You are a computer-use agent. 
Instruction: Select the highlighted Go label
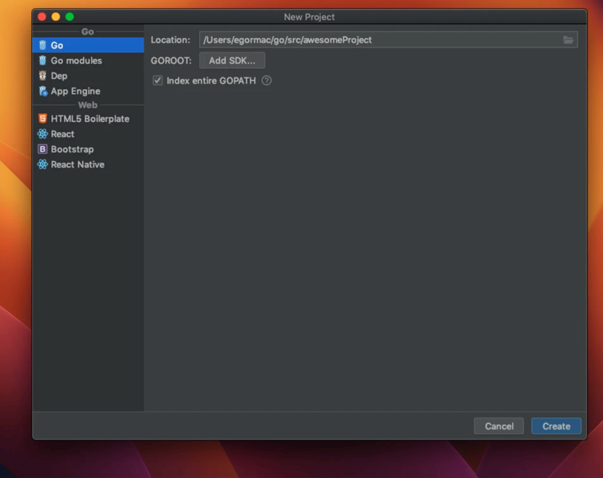[57, 46]
